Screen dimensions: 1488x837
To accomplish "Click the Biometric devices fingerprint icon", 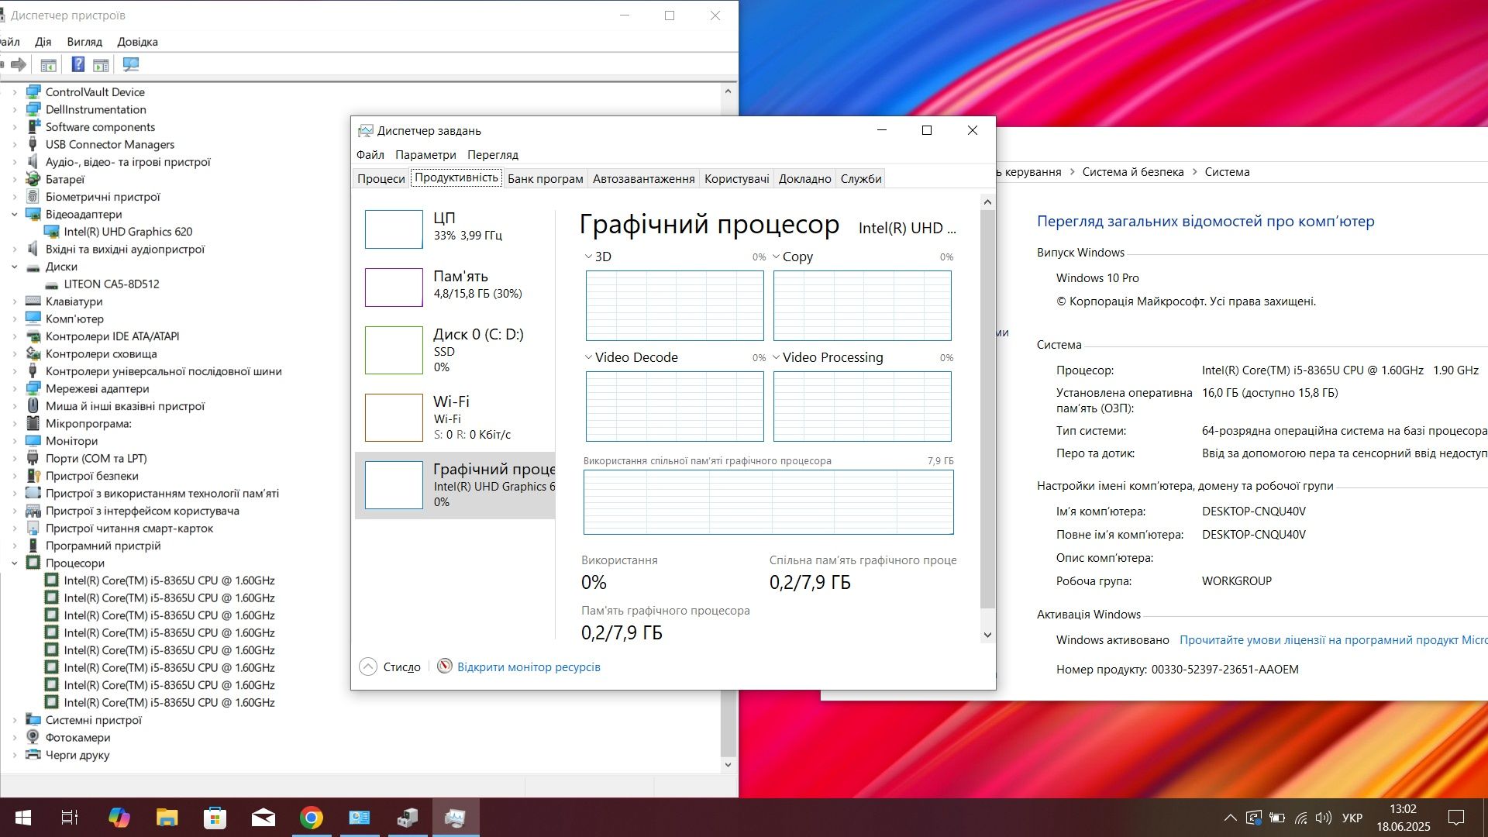I will 33,197.
